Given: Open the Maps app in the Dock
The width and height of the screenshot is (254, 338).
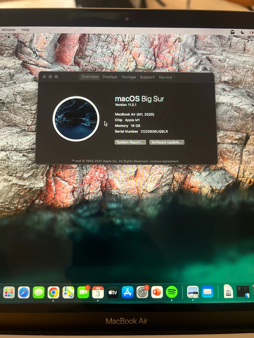Looking at the screenshot, I should [68, 292].
